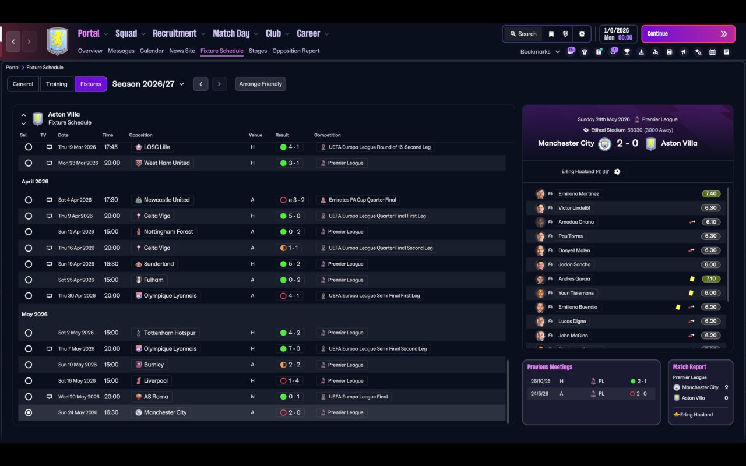Click the Arrange Friendly button

[x=261, y=84]
